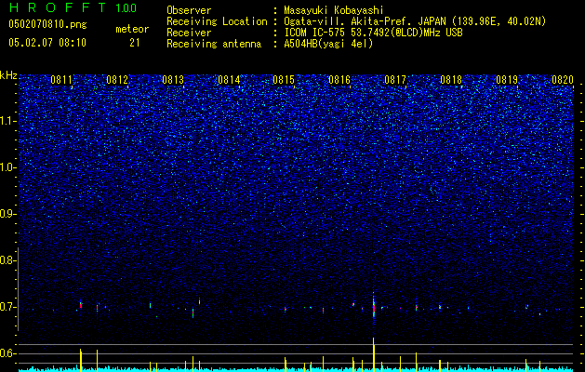Click the 0817 time marker
Viewport: 585px width, 372px height.
click(x=395, y=80)
